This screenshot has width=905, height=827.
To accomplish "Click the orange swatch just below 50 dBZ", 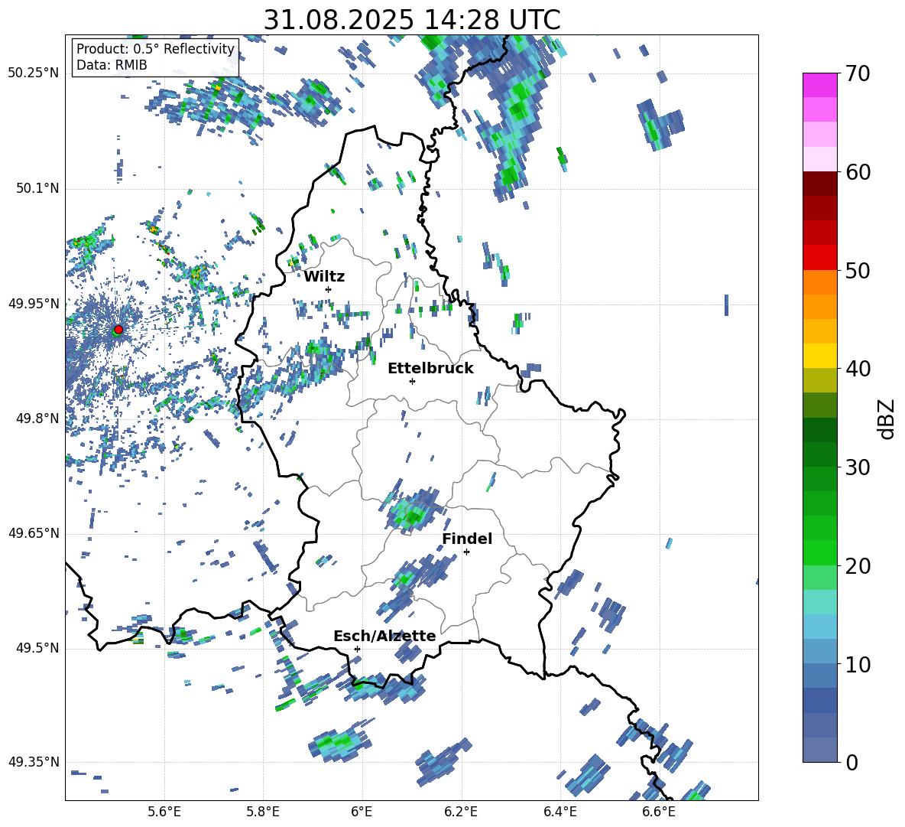I will (819, 282).
